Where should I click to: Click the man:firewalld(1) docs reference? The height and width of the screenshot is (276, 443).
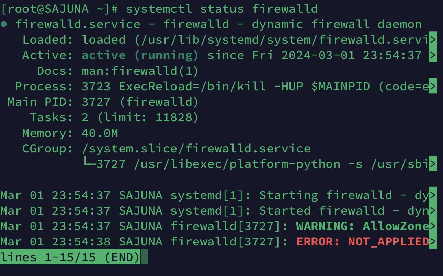[140, 71]
